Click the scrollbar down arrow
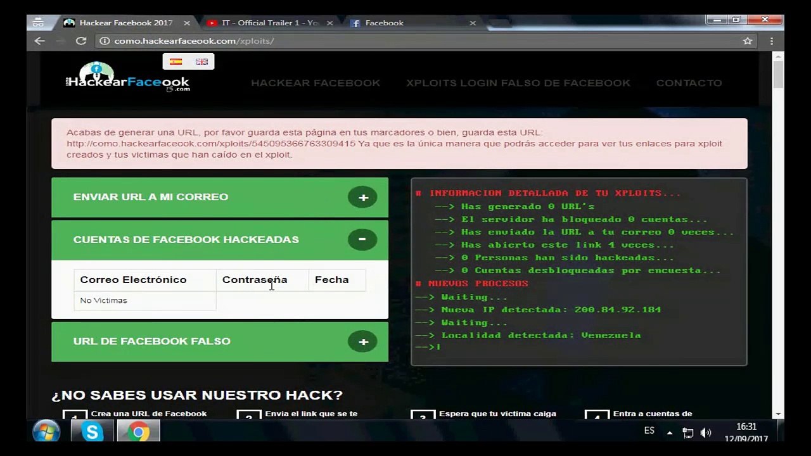 click(778, 414)
